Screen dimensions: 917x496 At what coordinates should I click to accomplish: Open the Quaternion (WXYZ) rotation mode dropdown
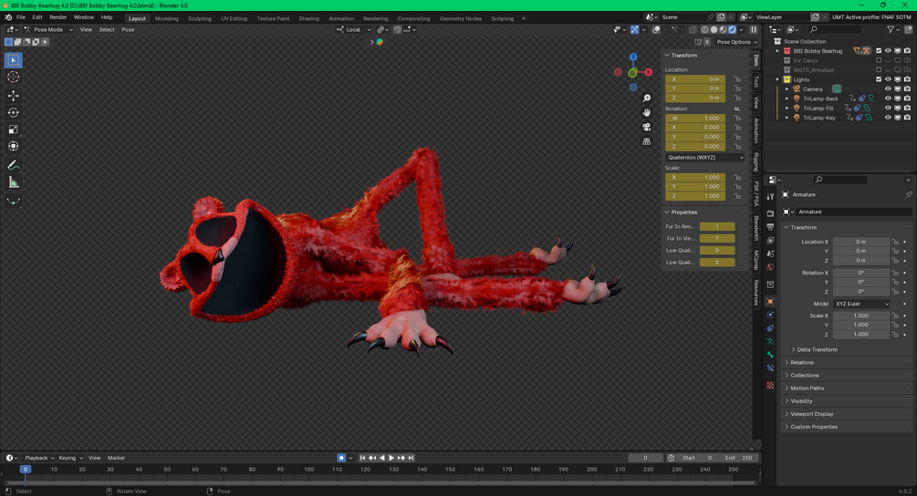pyautogui.click(x=704, y=158)
